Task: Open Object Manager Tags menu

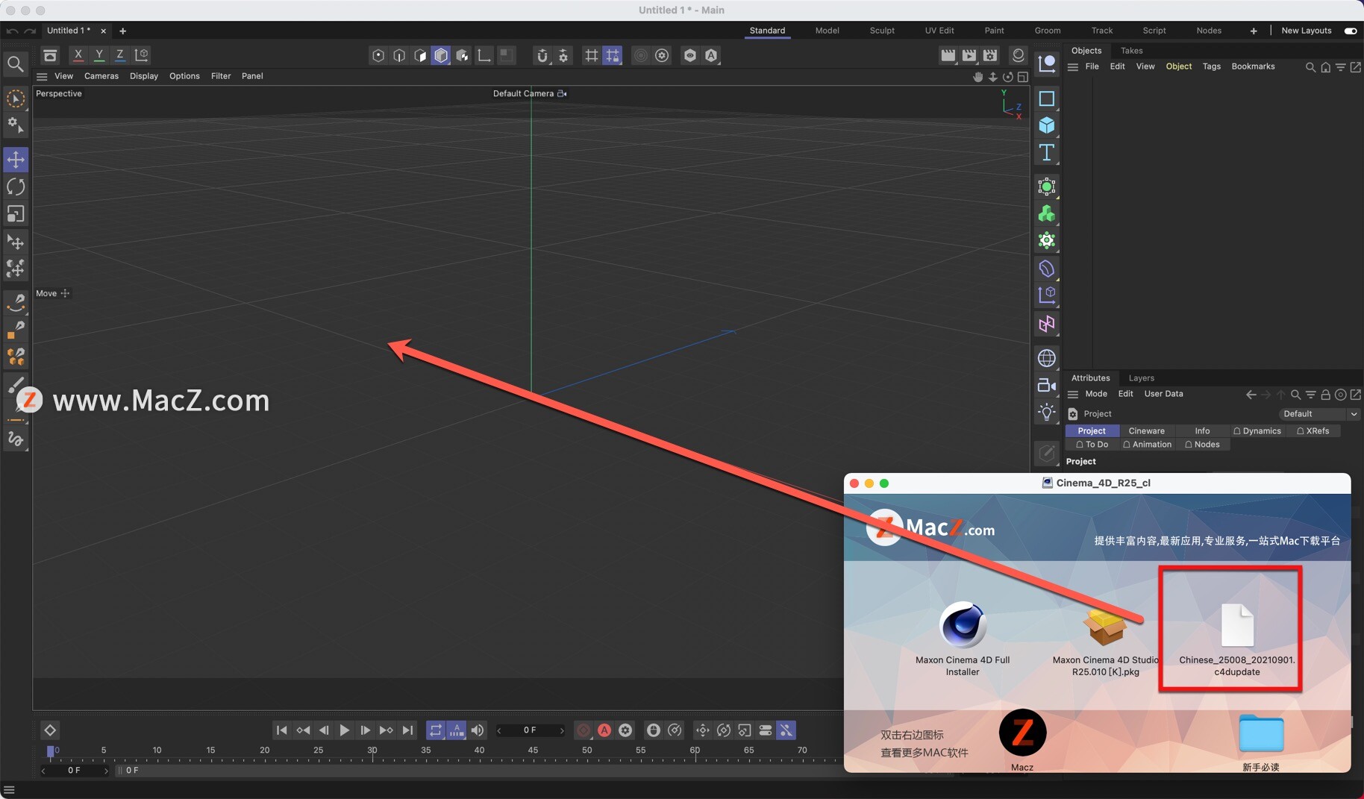Action: coord(1212,66)
